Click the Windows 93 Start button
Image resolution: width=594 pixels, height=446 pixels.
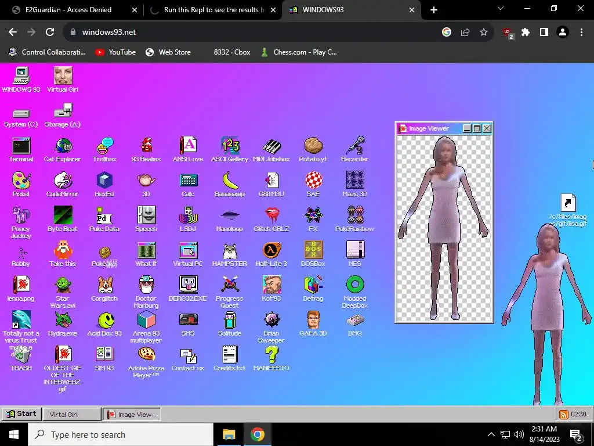pos(21,413)
